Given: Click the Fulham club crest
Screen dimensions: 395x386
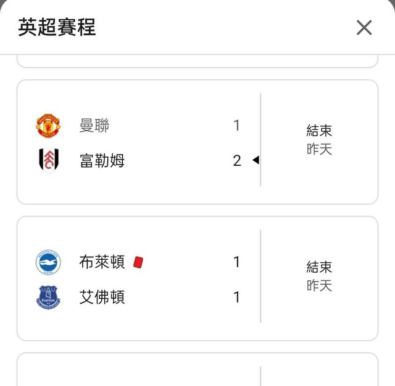Looking at the screenshot, I should [48, 161].
